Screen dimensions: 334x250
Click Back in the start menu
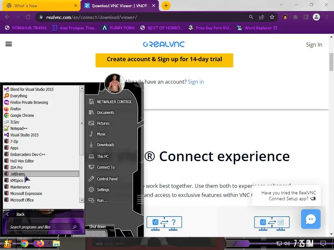tap(43, 214)
